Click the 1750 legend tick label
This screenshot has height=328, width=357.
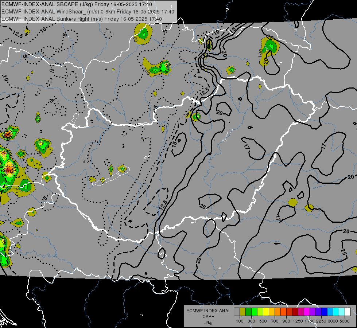click(310, 321)
